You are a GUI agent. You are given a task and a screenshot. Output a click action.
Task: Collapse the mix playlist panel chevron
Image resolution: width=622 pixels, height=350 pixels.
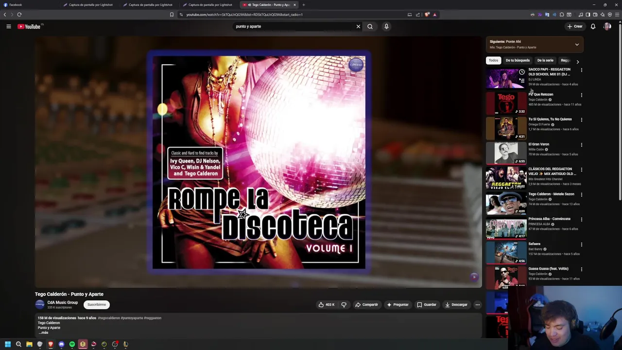click(x=577, y=44)
